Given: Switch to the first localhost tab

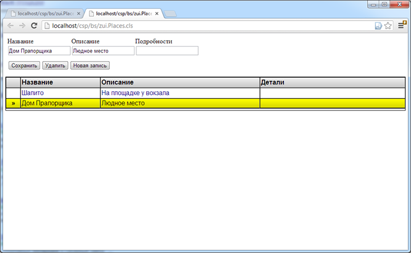Looking at the screenshot, I should [x=44, y=14].
